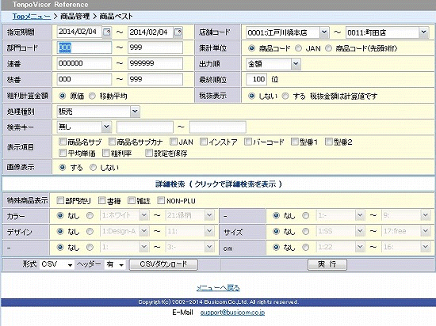This screenshot has height=326, width=436.
Task: Open サイズ 17:free dropdown
Action: (406, 231)
